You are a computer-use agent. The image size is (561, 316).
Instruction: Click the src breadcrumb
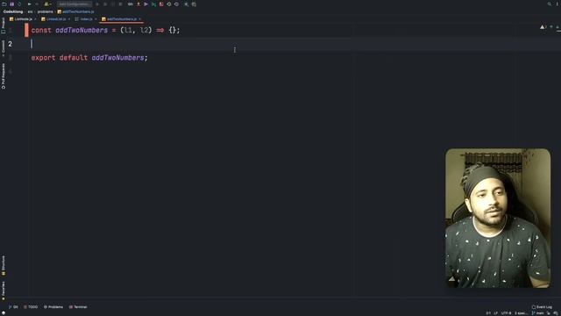(x=30, y=11)
